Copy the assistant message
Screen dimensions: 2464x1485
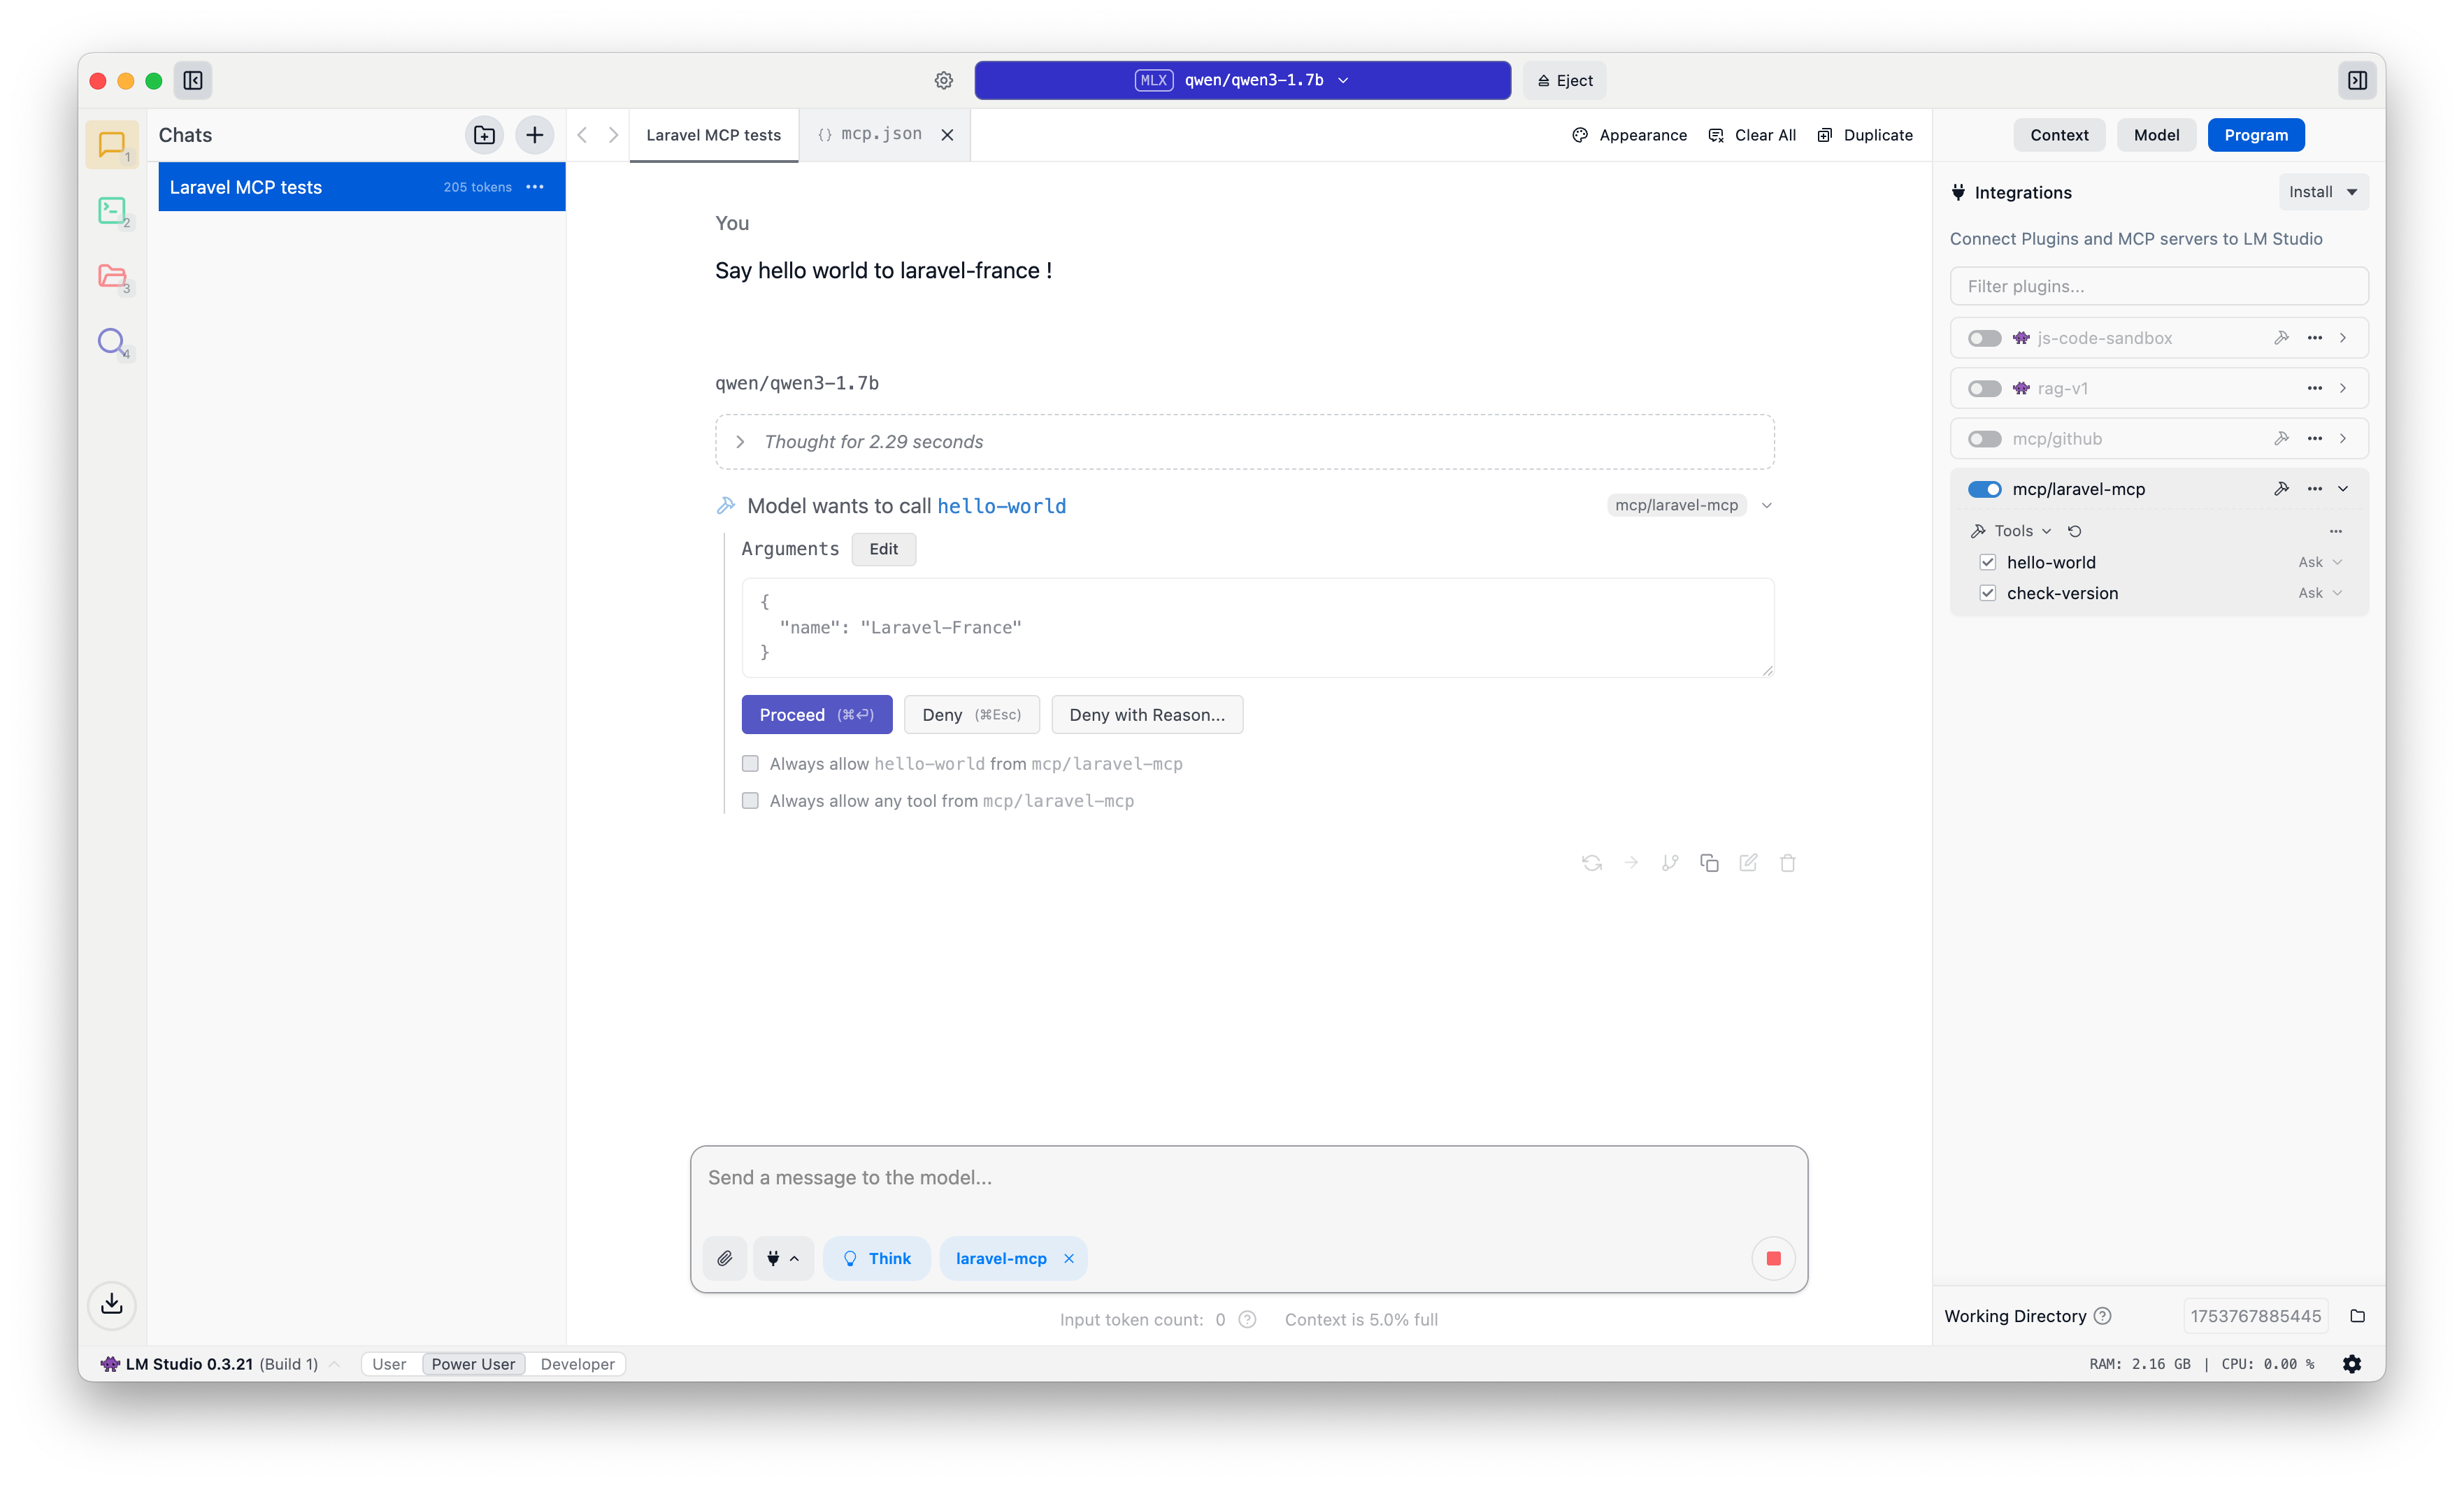tap(1709, 863)
